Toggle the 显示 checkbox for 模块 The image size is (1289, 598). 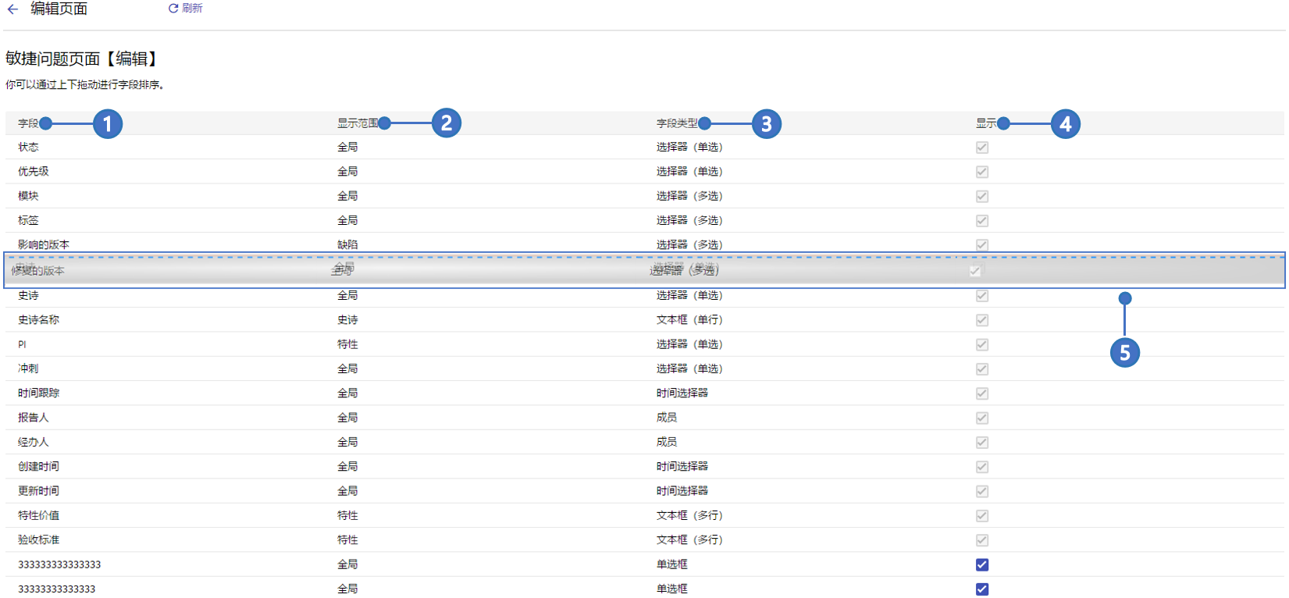pos(982,197)
